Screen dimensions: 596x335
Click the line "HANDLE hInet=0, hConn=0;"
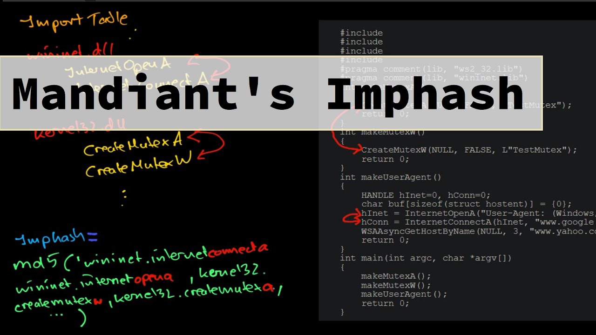pos(426,195)
